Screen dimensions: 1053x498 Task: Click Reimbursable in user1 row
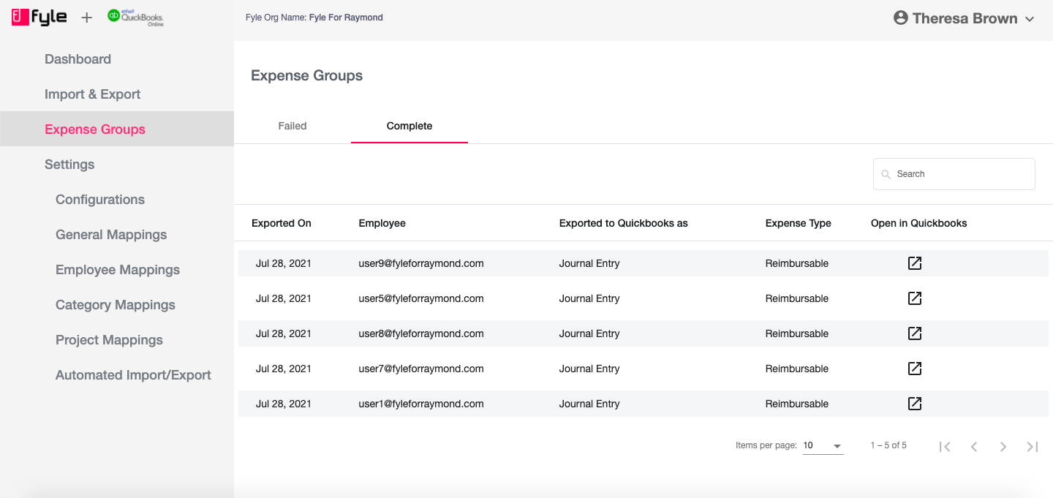tap(797, 404)
